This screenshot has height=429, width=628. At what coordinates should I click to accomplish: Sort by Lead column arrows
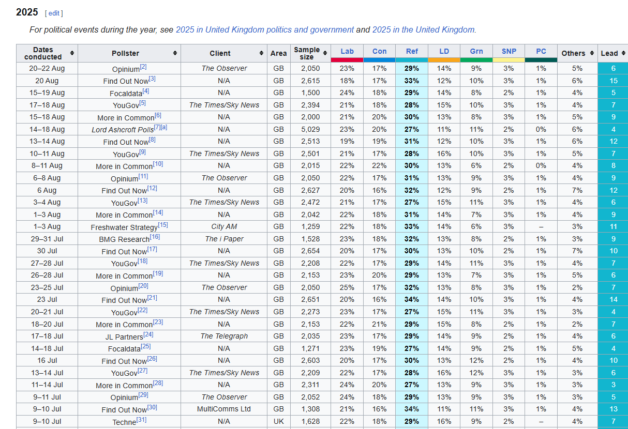[623, 53]
